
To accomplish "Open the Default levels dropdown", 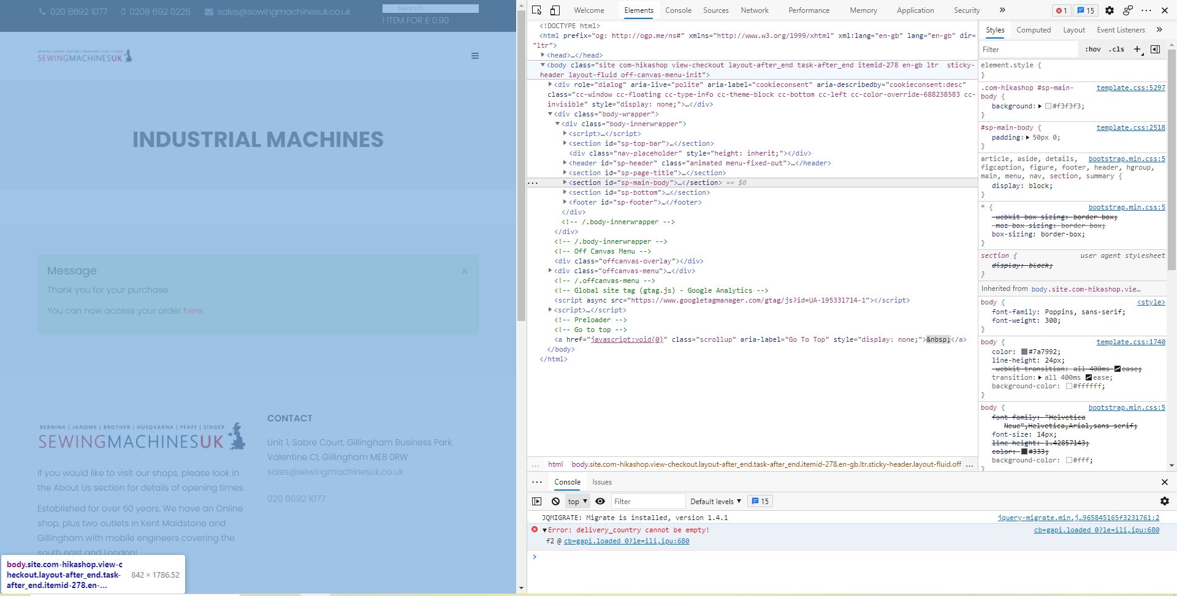I will [x=715, y=501].
